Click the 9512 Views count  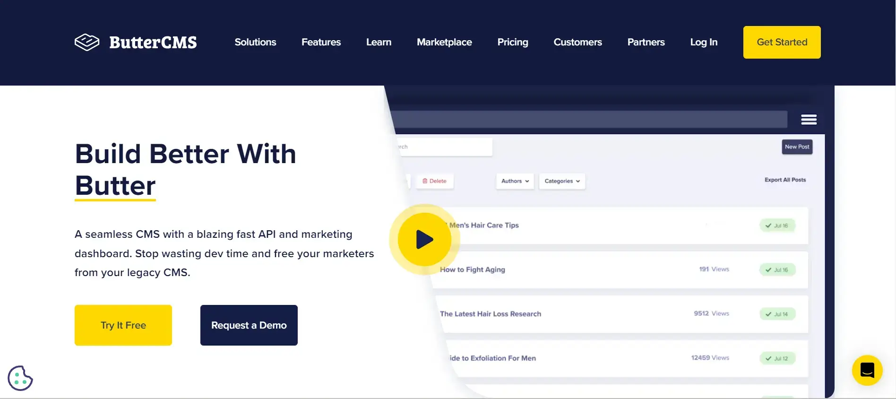tap(711, 313)
